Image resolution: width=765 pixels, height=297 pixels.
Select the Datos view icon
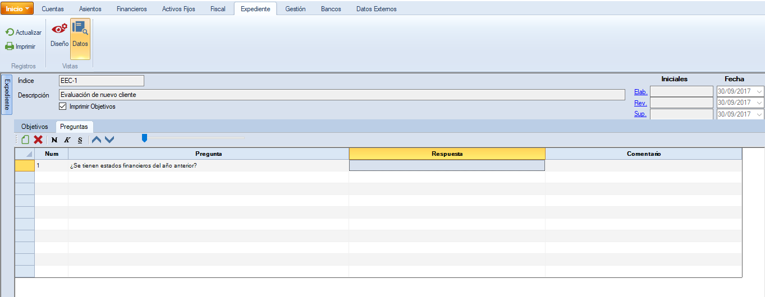click(80, 33)
